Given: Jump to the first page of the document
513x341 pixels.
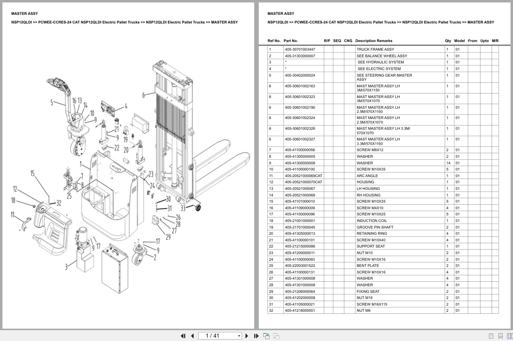Looking at the screenshot, I should click(x=183, y=336).
